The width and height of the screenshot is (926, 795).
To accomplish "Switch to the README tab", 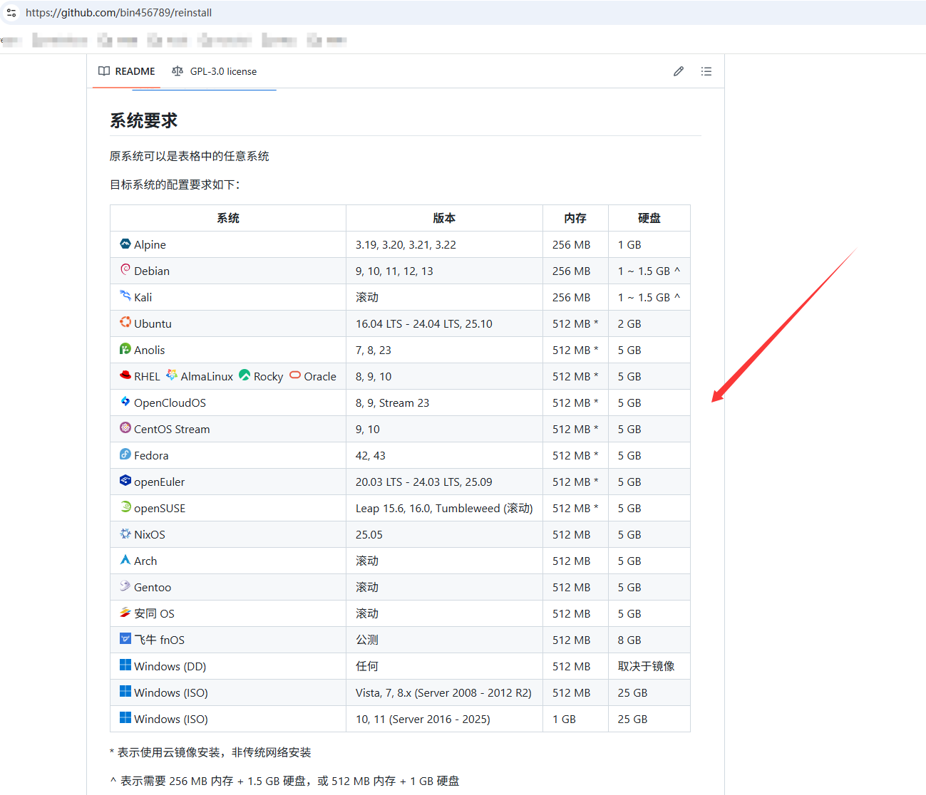I will tap(127, 71).
